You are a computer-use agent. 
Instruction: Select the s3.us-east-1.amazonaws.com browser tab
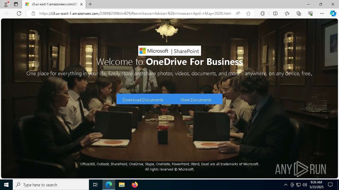[54, 4]
